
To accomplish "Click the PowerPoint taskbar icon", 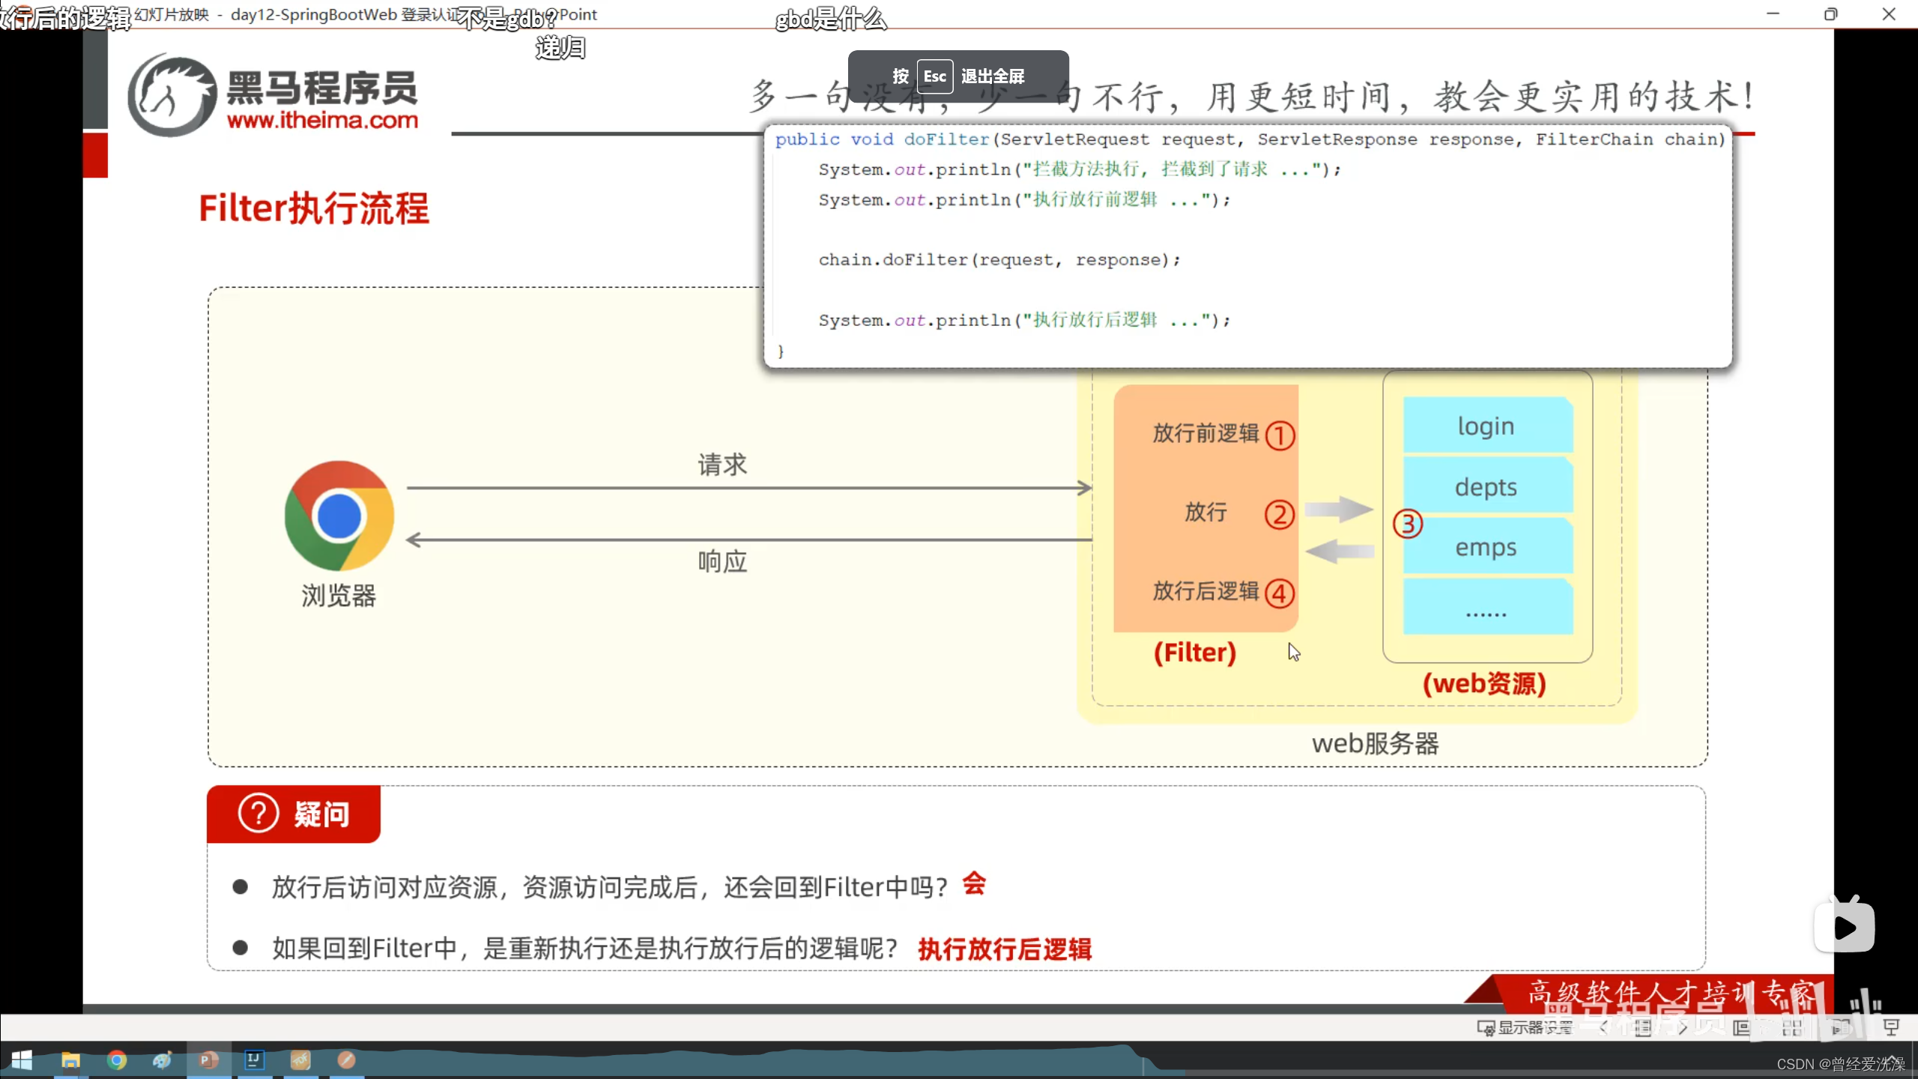I will coord(208,1060).
